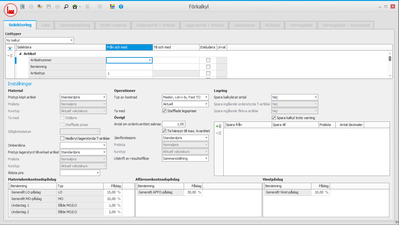Click Generellt Vinst-påslag 10,00 value
The image size is (399, 225).
point(320,192)
